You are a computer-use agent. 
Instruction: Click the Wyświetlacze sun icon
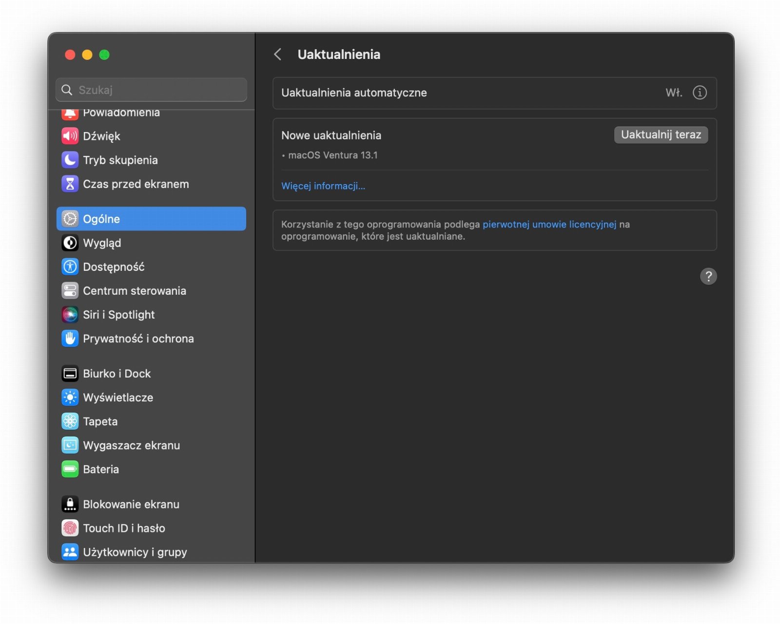70,397
